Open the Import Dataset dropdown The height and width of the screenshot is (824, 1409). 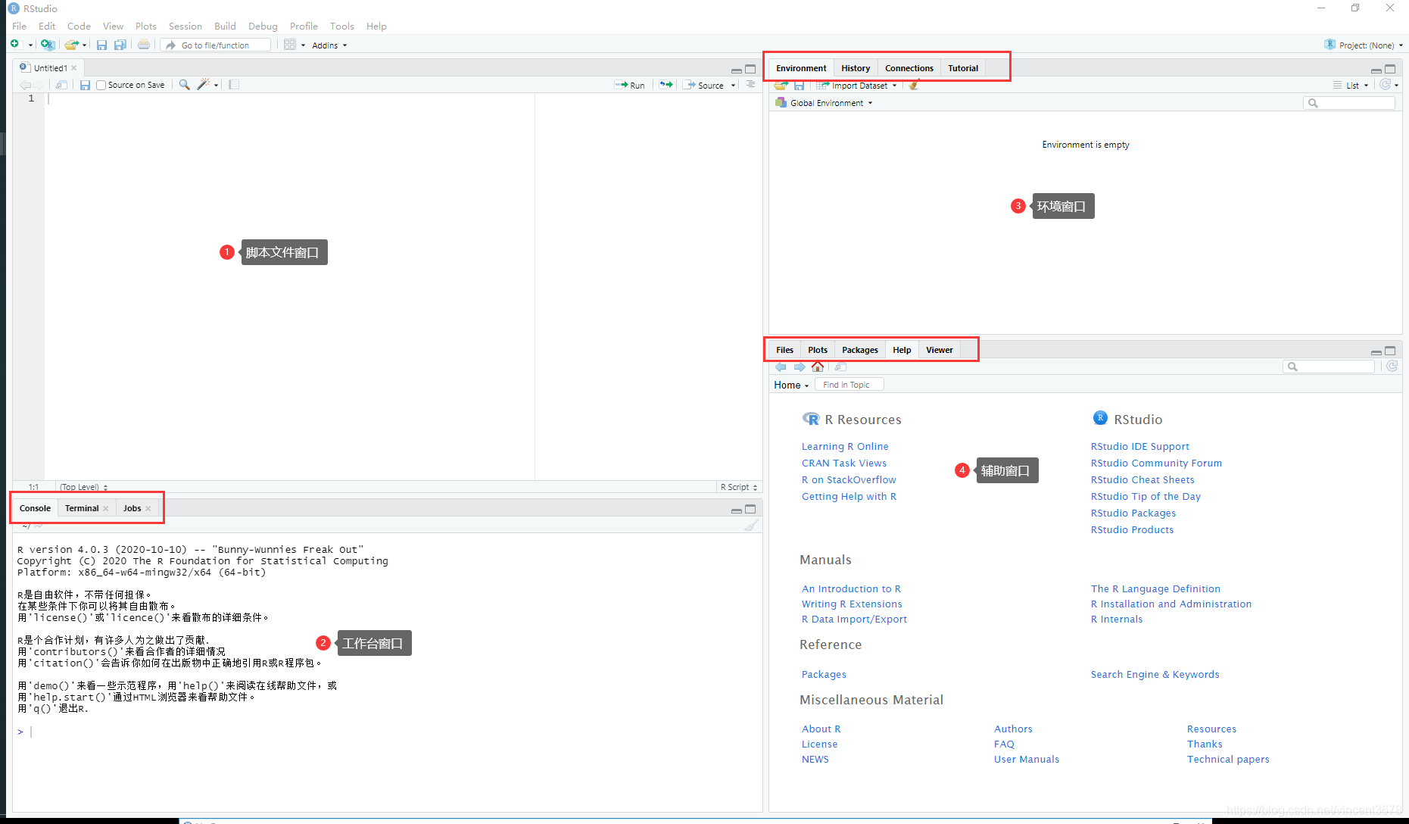[856, 86]
